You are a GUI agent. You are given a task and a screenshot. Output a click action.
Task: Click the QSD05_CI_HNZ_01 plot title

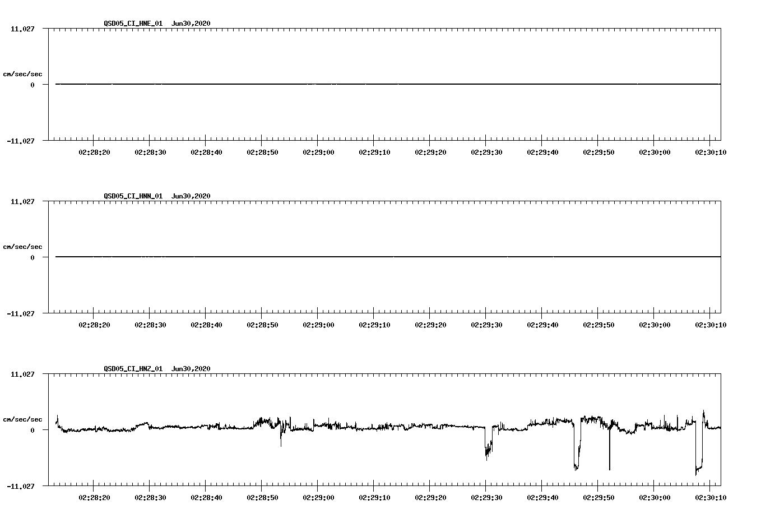[x=133, y=369]
